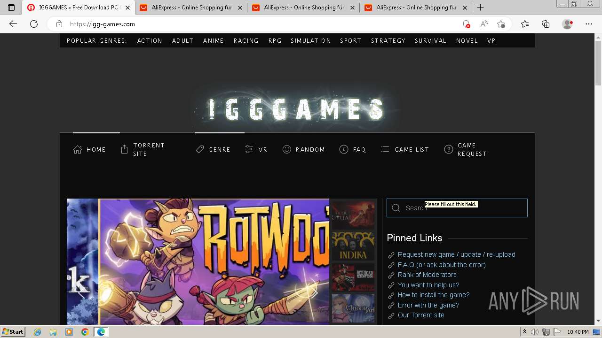This screenshot has height=338, width=602.
Task: Click the Home house icon
Action: tap(78, 149)
